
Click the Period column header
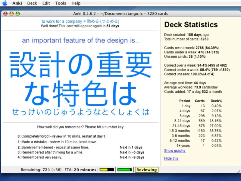tap(185, 101)
